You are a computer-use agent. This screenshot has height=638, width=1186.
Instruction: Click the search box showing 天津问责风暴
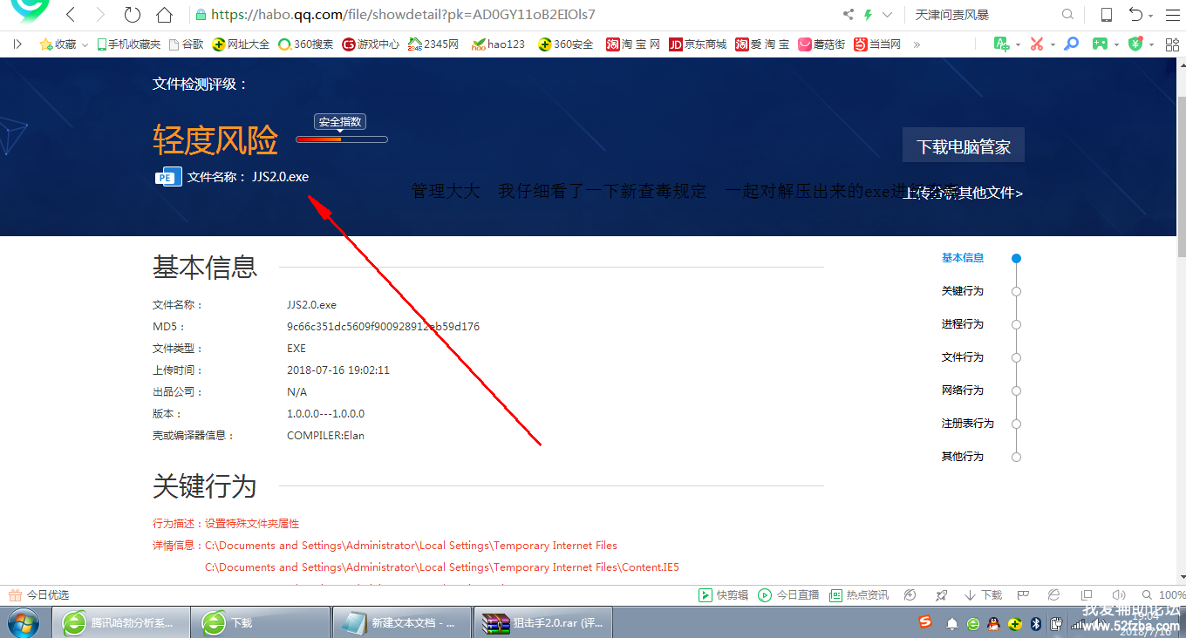tap(981, 15)
